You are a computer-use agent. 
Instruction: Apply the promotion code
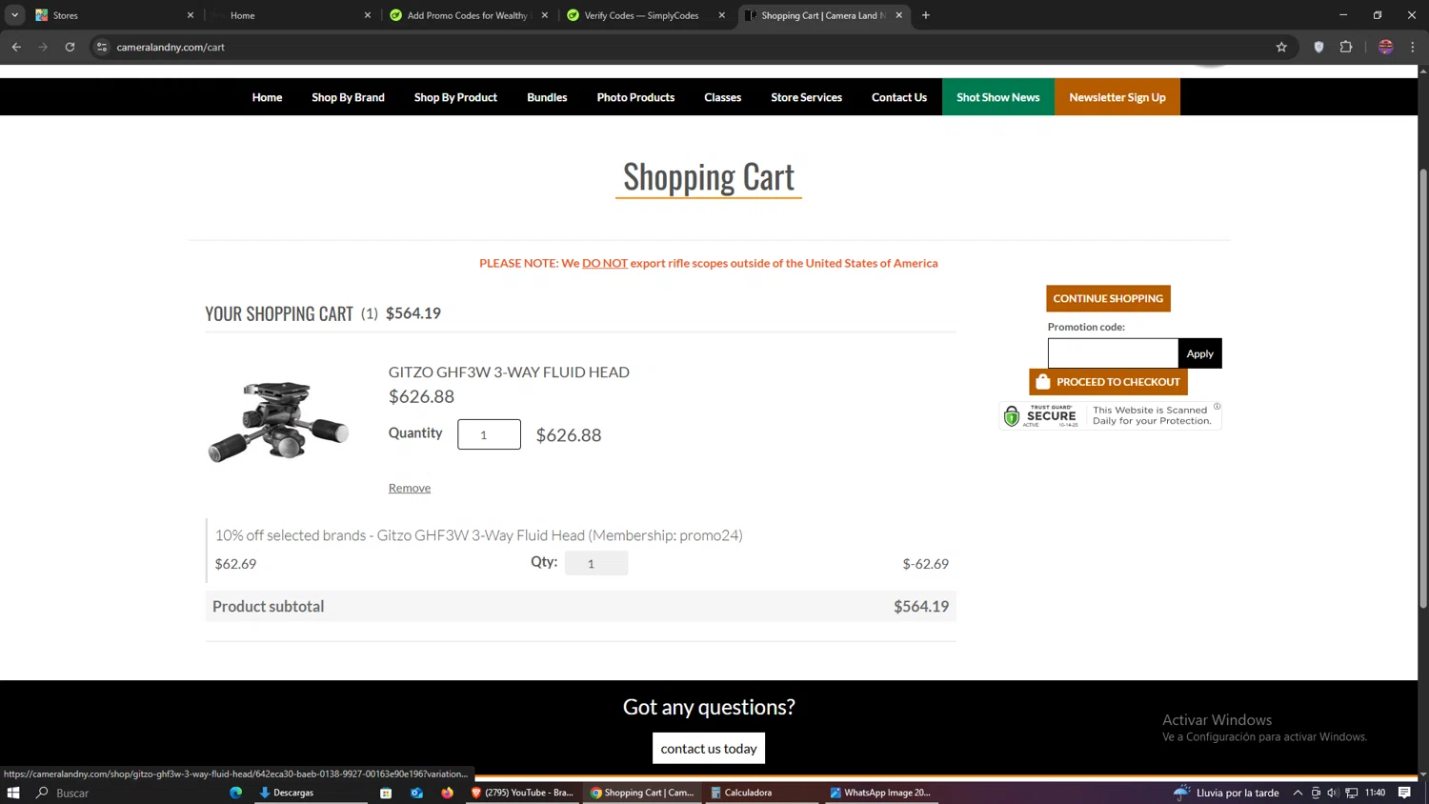pos(1199,353)
